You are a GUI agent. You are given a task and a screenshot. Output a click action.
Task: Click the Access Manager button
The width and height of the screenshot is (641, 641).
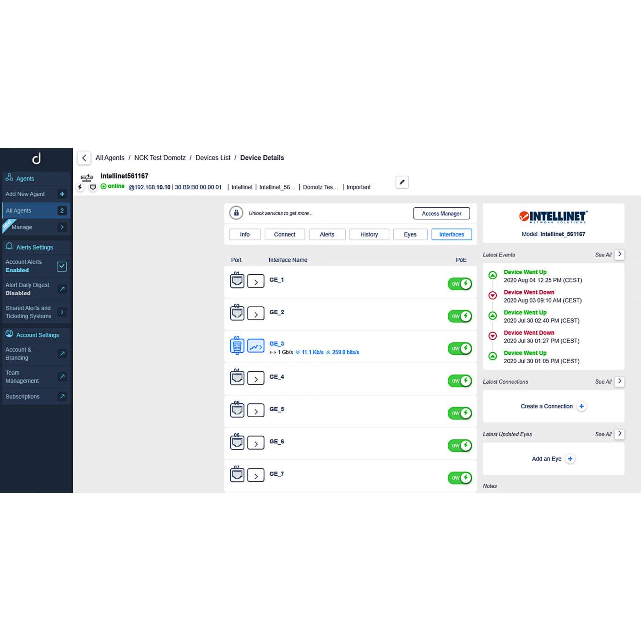(x=441, y=213)
